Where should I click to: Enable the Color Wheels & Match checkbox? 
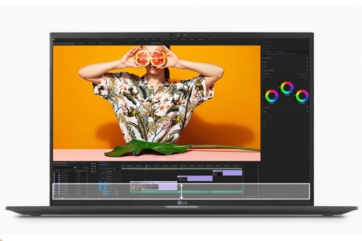coord(308,71)
